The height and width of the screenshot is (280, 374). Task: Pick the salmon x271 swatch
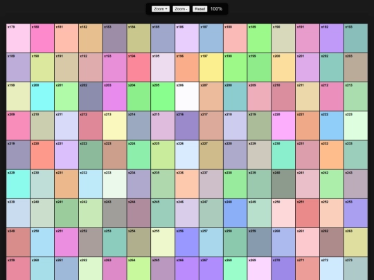(308, 268)
